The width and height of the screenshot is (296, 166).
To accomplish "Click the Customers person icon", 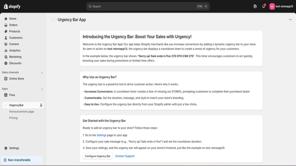I will point(6,38).
